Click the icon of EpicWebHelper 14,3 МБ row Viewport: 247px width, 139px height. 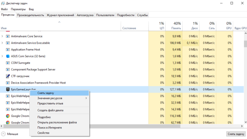[8, 109]
